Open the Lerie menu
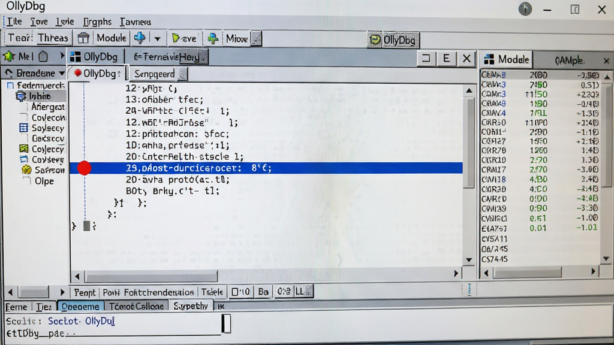Screen dimensions: 614x345 pos(65,22)
